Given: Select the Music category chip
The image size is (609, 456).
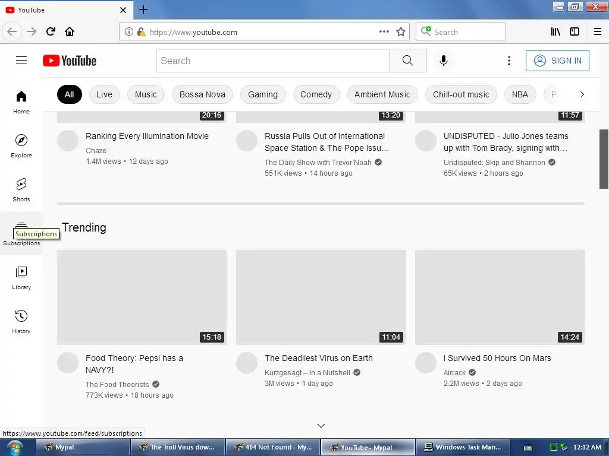Looking at the screenshot, I should [146, 94].
